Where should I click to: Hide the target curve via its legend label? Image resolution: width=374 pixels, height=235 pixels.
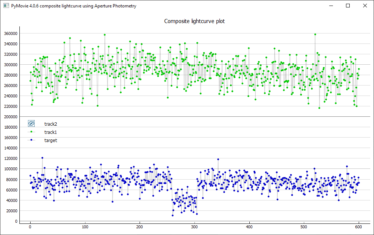[x=50, y=141]
